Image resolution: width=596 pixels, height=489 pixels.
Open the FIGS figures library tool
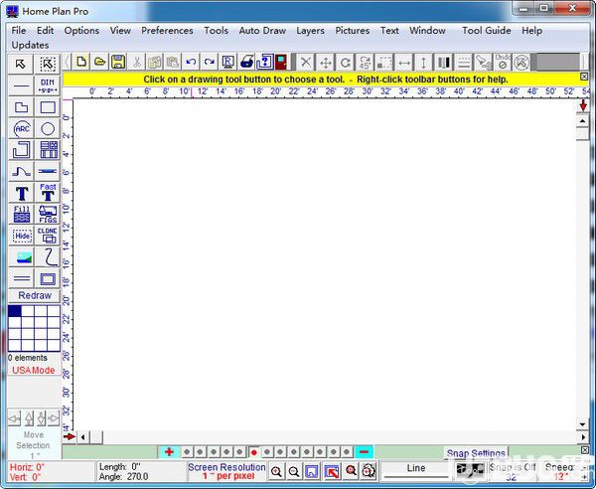click(x=48, y=214)
